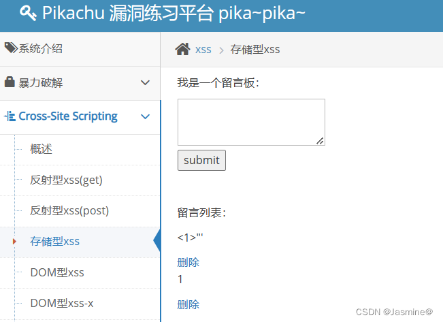Click the key logo icon in header
The image size is (443, 322).
point(28,13)
